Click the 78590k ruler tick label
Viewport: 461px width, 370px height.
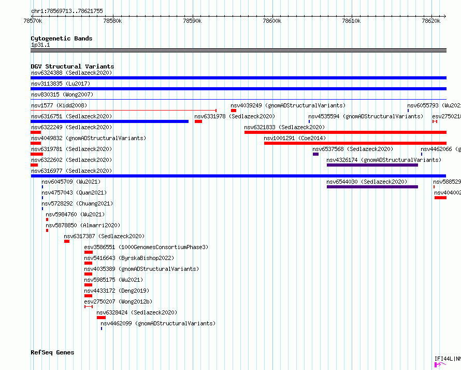point(192,21)
